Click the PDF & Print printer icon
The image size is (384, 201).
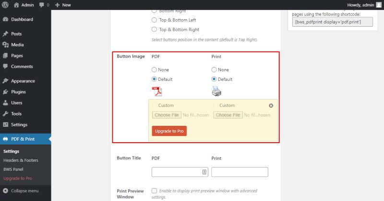5,139
